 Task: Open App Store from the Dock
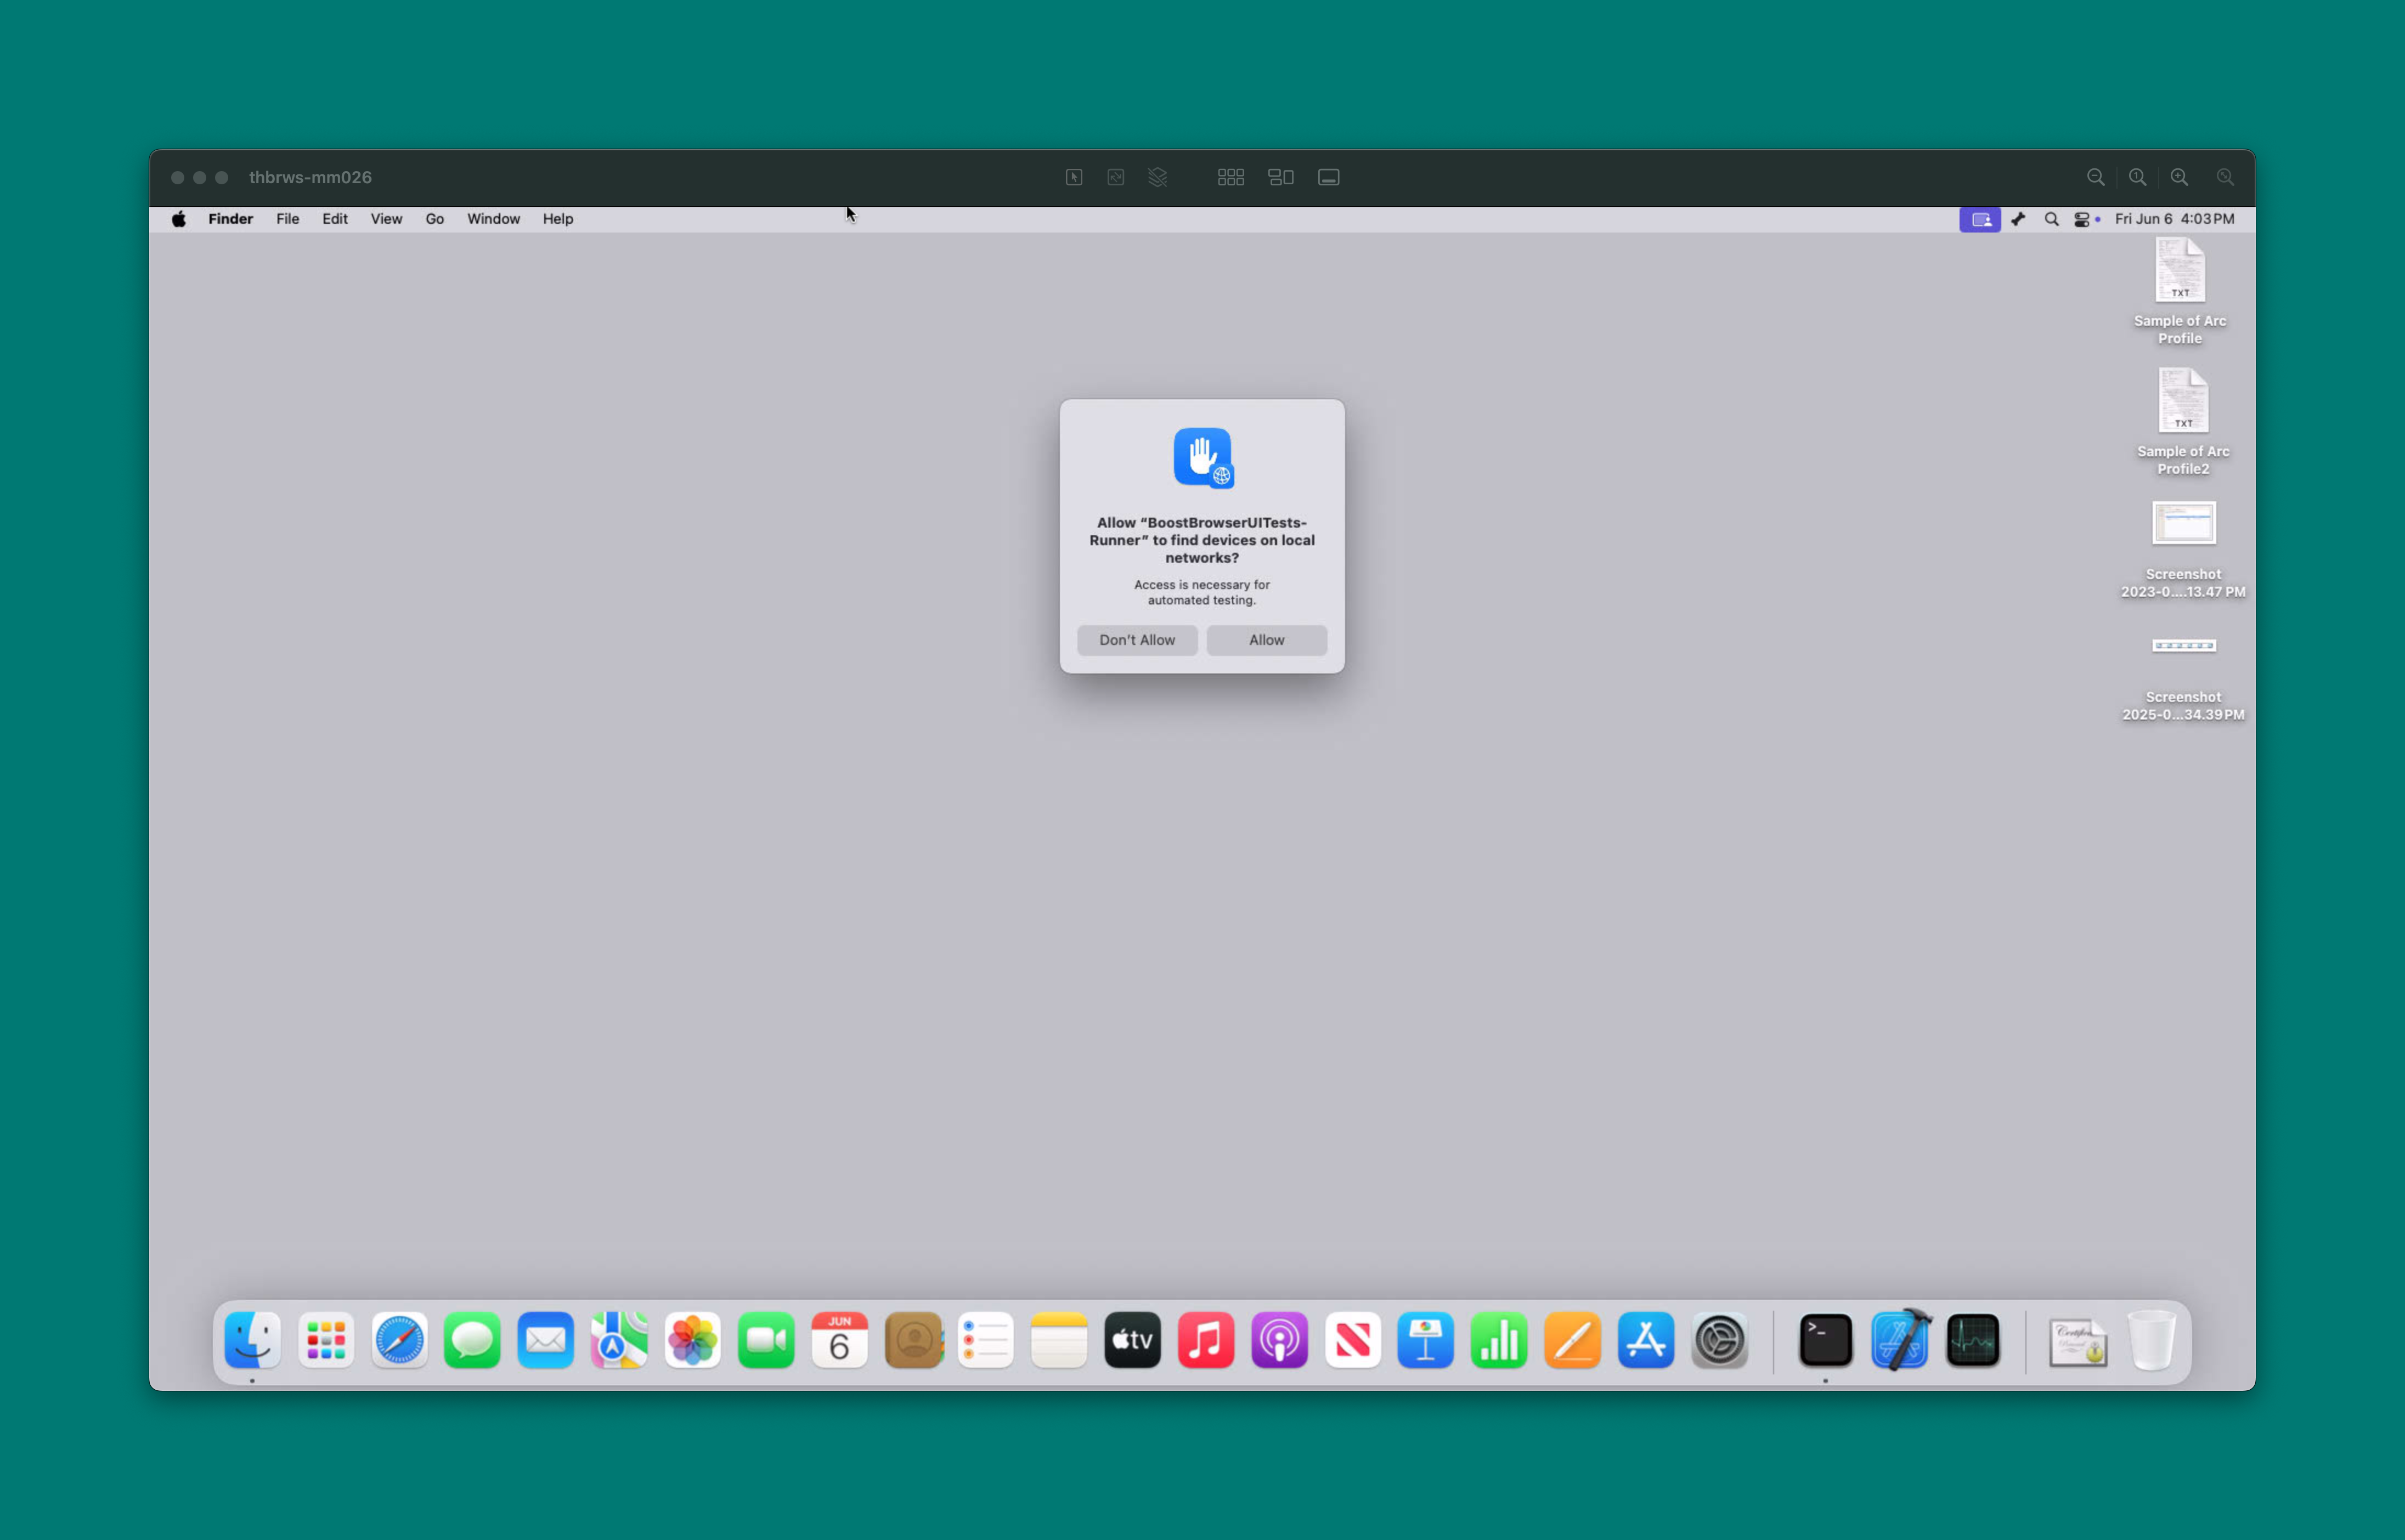(x=1646, y=1340)
